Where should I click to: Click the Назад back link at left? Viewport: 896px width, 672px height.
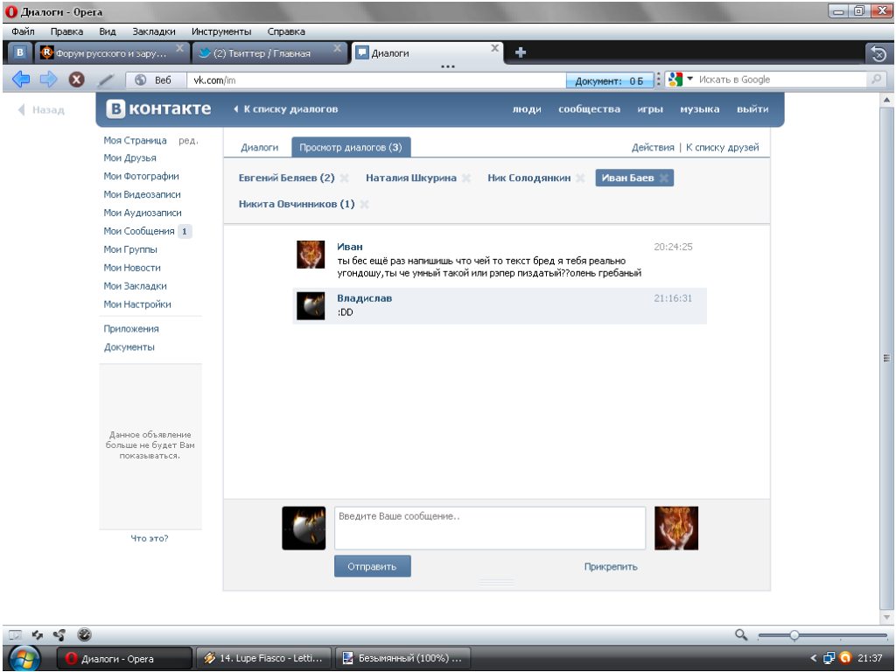[42, 109]
